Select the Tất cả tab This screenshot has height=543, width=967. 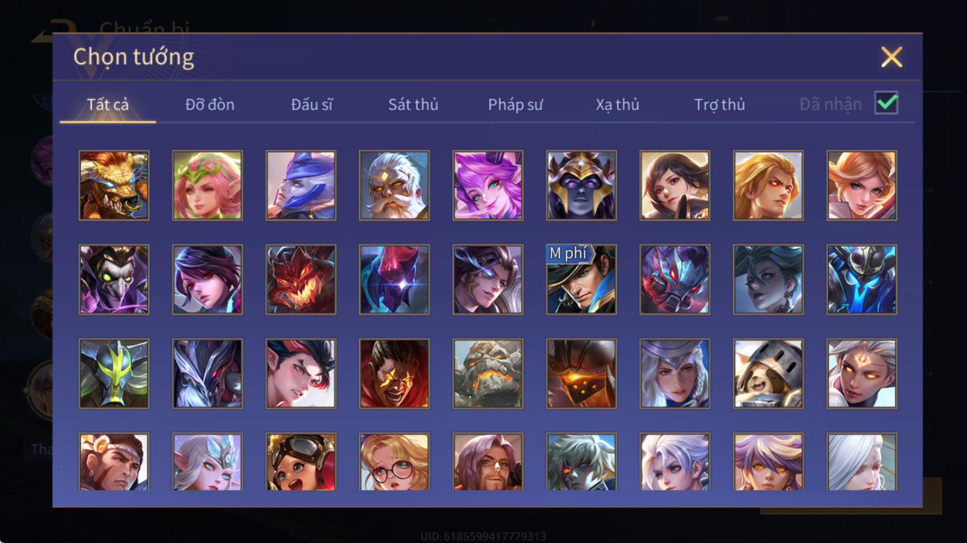click(108, 104)
